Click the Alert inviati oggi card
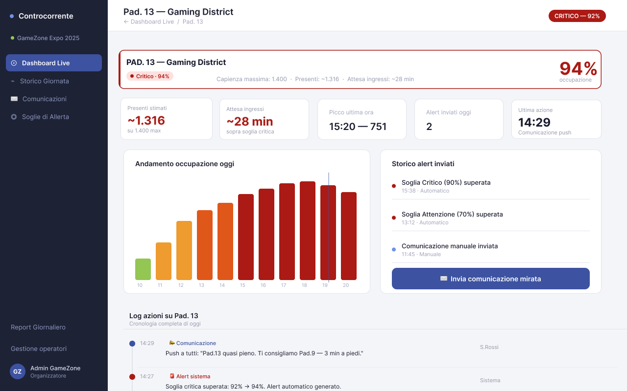 coord(459,119)
